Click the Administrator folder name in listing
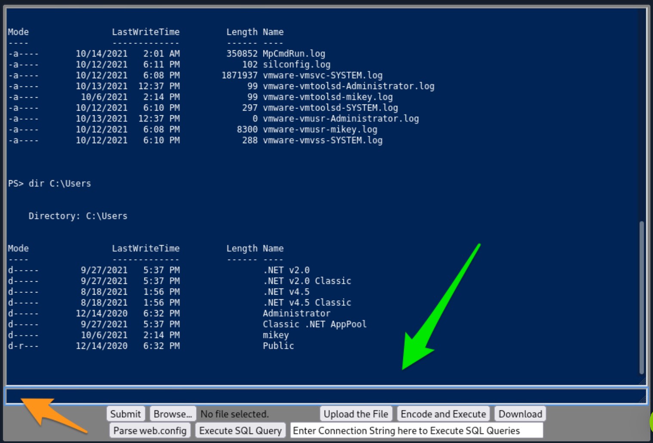The height and width of the screenshot is (443, 653). (x=296, y=314)
